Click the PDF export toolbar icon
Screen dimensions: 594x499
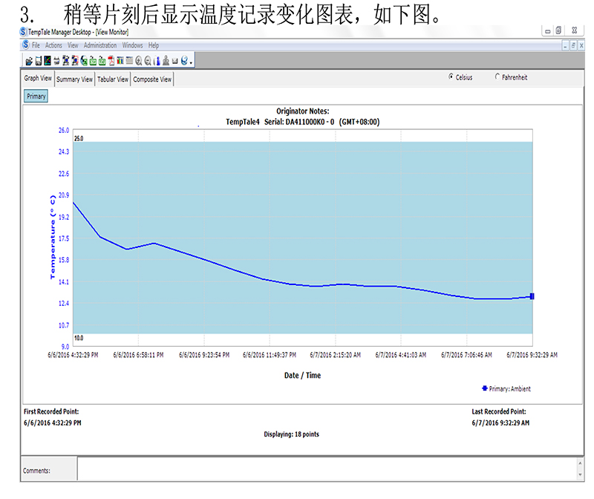(111, 61)
